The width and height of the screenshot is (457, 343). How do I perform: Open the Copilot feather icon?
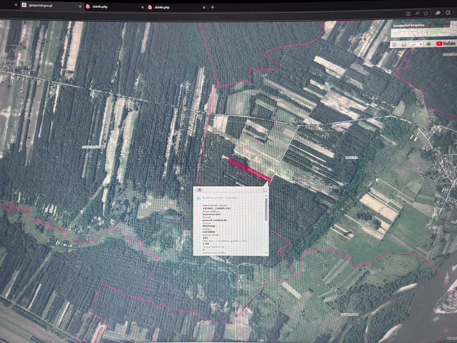(438, 13)
